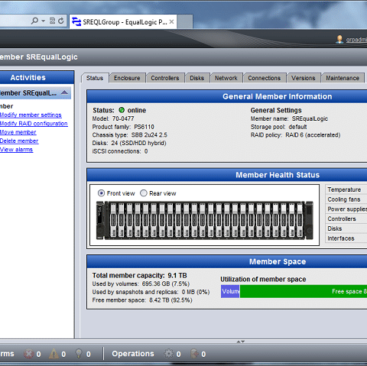
Task: Select Power supplies health status row
Action: click(x=346, y=209)
